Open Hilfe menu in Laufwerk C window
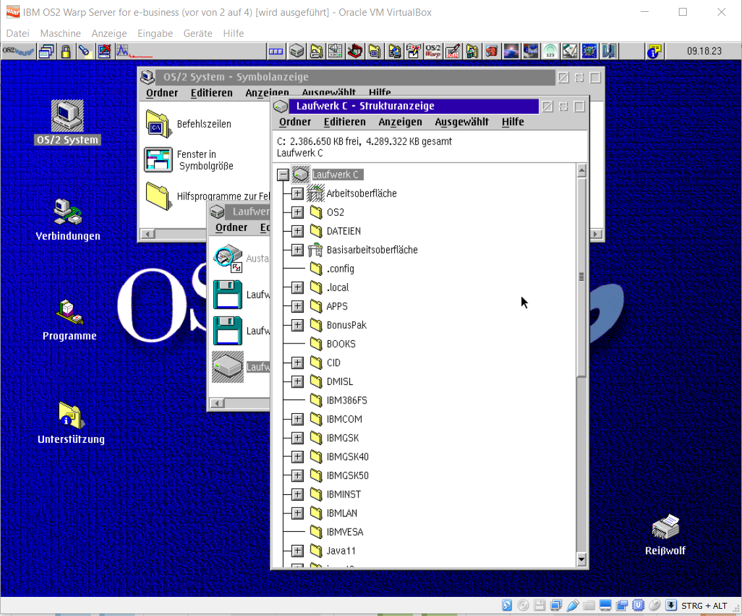This screenshot has width=742, height=616. pyautogui.click(x=512, y=122)
